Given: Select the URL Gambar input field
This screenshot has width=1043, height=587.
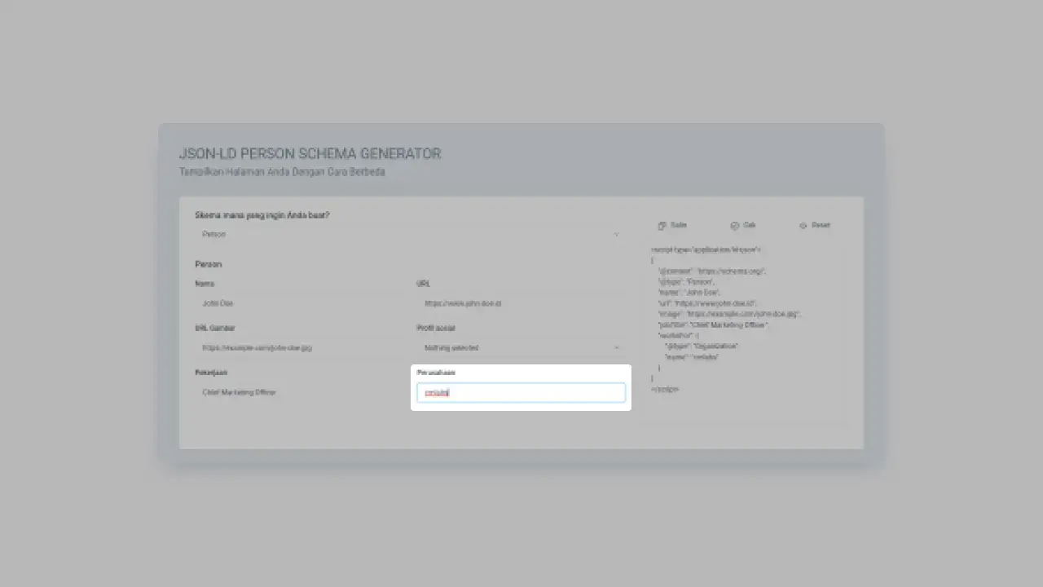Looking at the screenshot, I should coord(299,348).
